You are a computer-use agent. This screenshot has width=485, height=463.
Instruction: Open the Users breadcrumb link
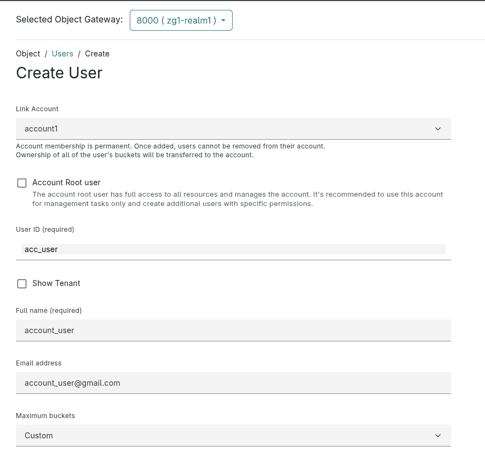click(x=62, y=54)
